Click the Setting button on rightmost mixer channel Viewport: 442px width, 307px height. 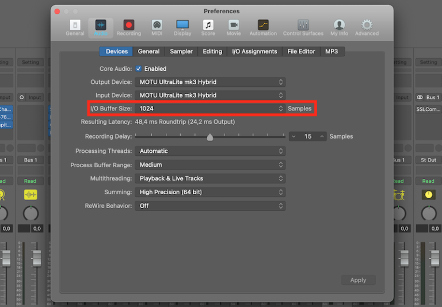tap(428, 62)
